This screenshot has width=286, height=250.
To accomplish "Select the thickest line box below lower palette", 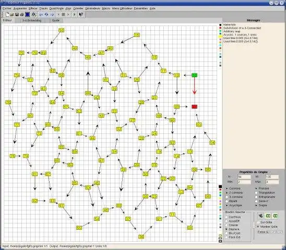I will click(220, 241).
